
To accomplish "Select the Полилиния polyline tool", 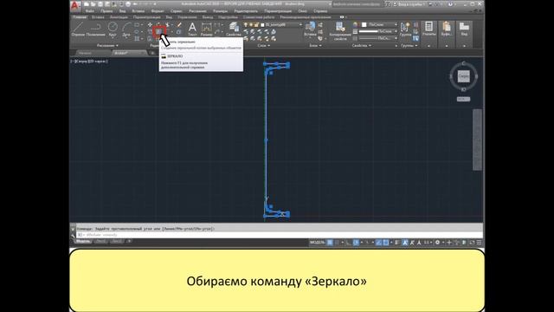I will (95, 29).
